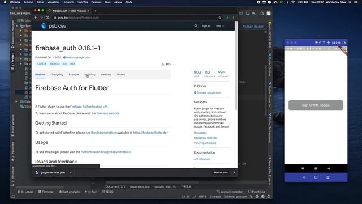Open Chrome three-dot menu
Image resolution: width=362 pixels, height=204 pixels.
pos(234,18)
